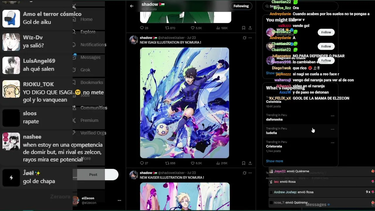The image size is (375, 211).
Task: Open Verified Orgs in the sidebar
Action: click(93, 133)
